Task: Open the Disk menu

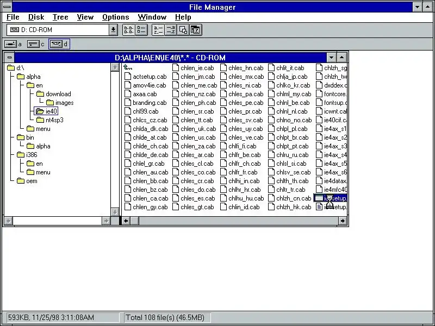Action: click(36, 17)
